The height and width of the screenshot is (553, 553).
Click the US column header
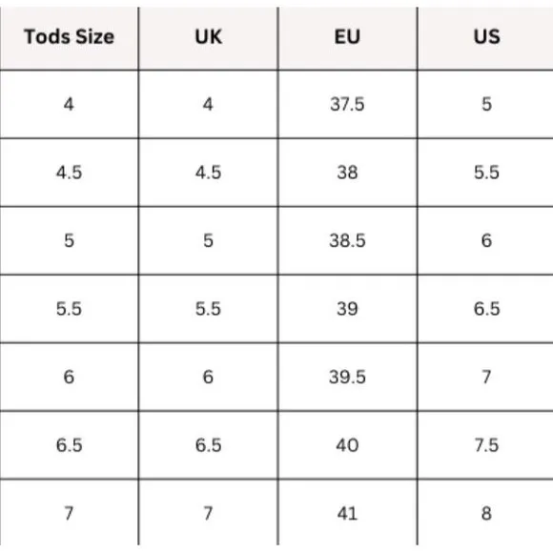pos(486,36)
